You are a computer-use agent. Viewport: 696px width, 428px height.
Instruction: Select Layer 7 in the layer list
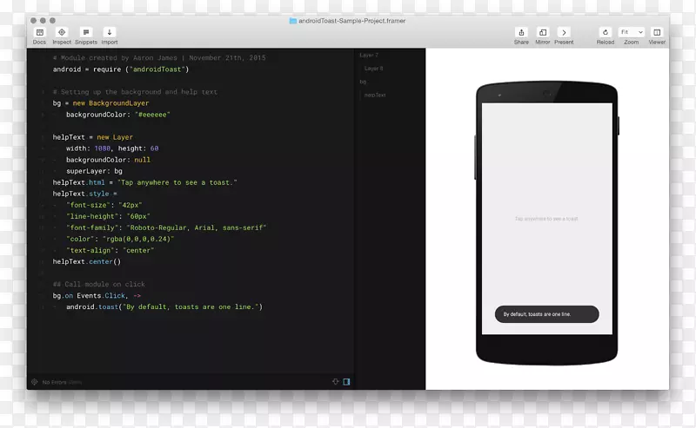click(x=369, y=55)
